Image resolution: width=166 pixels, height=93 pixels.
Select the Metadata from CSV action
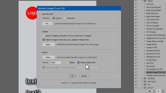click(153, 57)
